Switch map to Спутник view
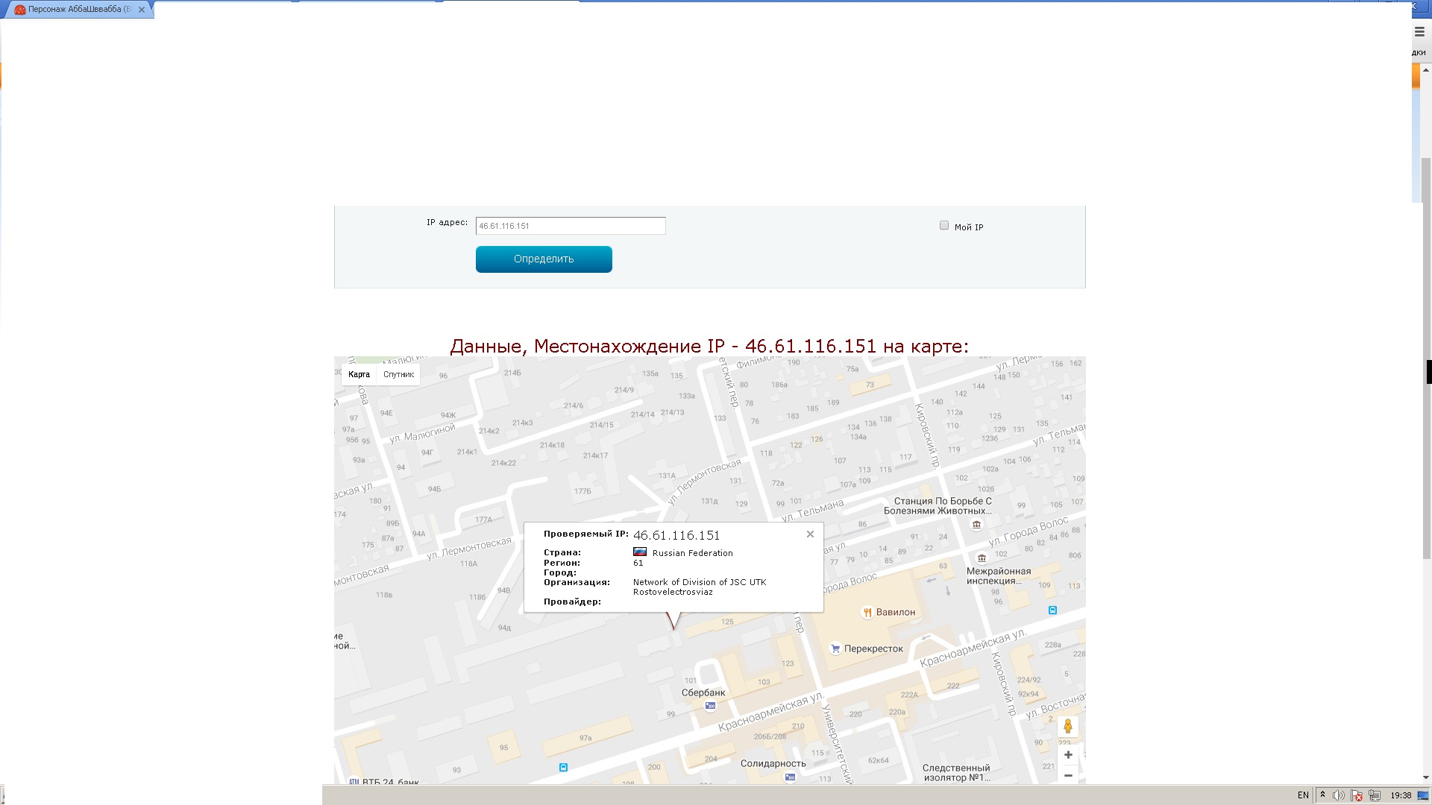 (x=398, y=374)
